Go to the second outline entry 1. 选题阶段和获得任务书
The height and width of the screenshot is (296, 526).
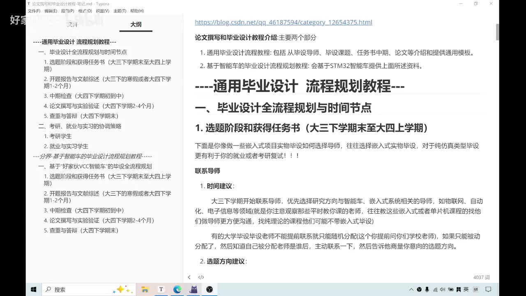click(107, 180)
